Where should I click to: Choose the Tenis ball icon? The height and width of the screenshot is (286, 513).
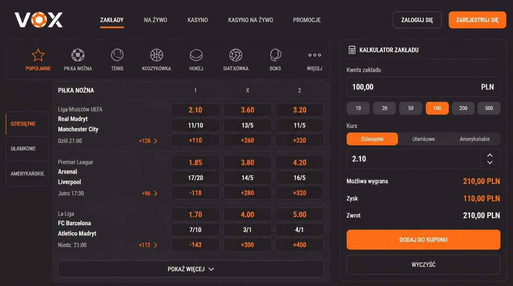click(x=117, y=55)
